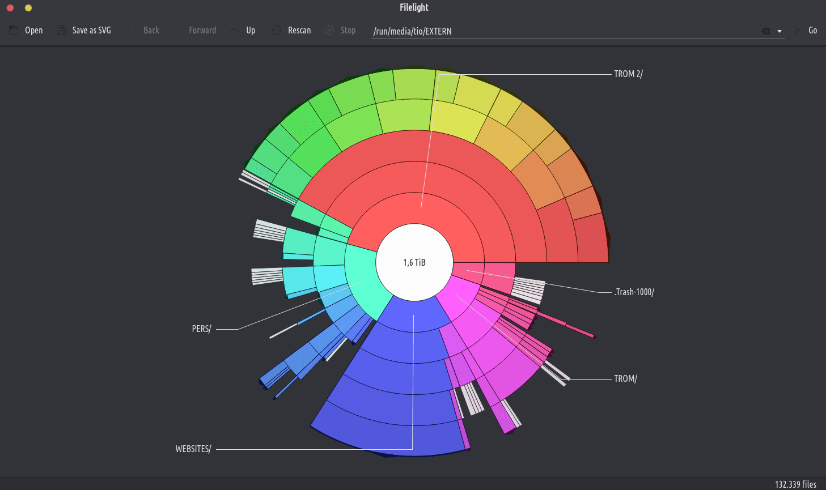
Task: Click the Open folder icon
Action: tap(14, 31)
